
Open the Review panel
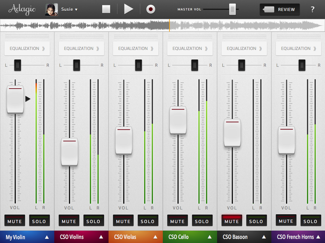(280, 9)
